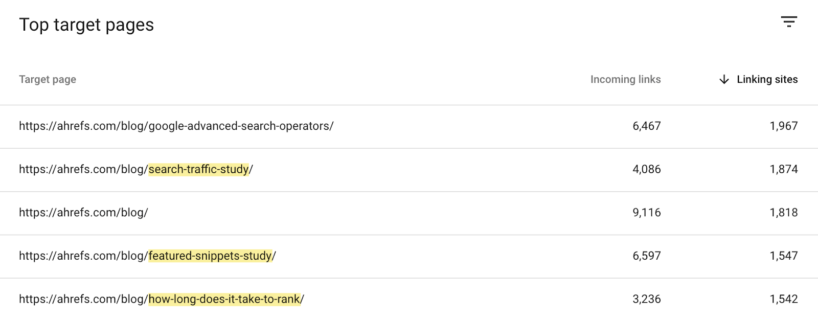Click the Top target pages heading
The height and width of the screenshot is (321, 818).
coord(86,25)
